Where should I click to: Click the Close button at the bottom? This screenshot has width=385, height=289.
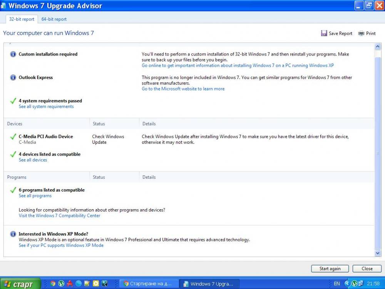click(x=367, y=269)
